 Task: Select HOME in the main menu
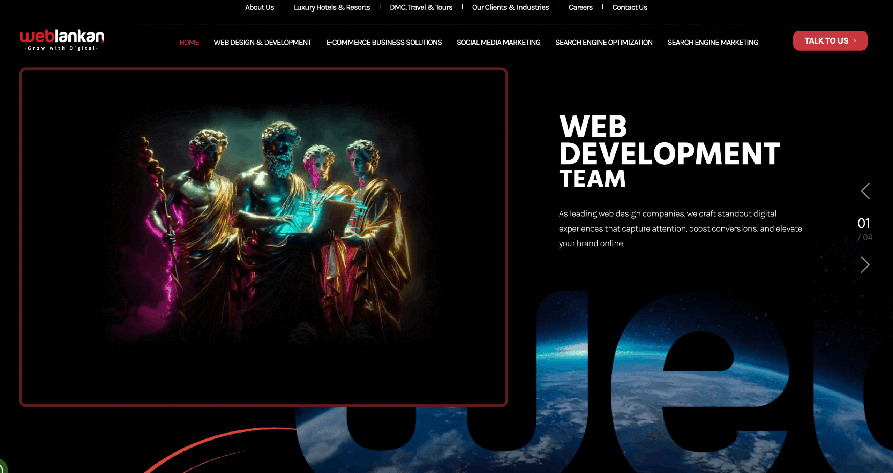coord(189,42)
